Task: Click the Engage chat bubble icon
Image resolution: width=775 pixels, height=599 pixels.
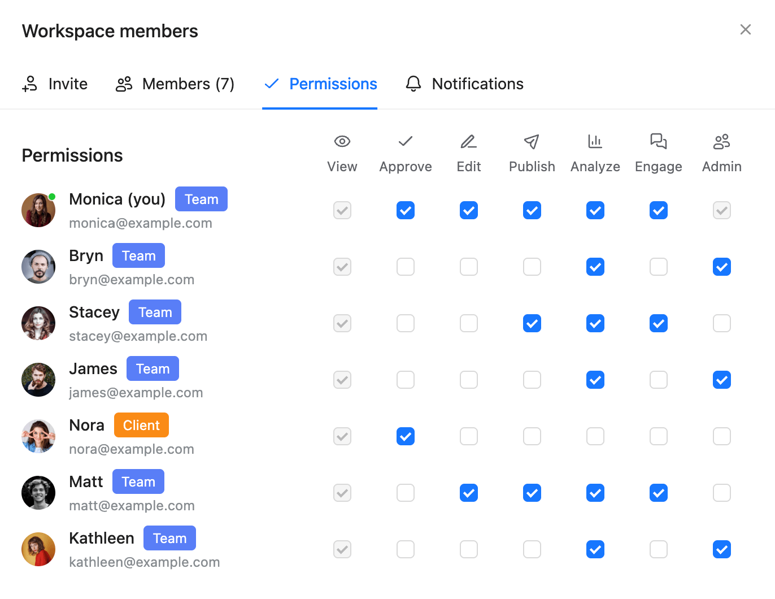Action: click(658, 141)
